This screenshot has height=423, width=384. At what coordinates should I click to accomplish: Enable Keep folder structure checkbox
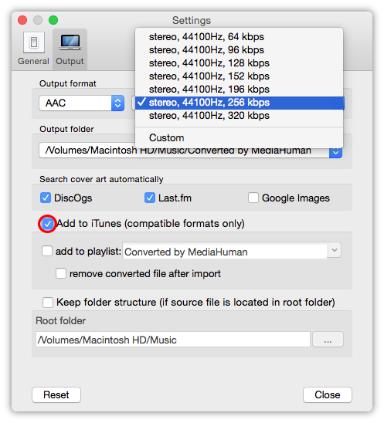[48, 302]
